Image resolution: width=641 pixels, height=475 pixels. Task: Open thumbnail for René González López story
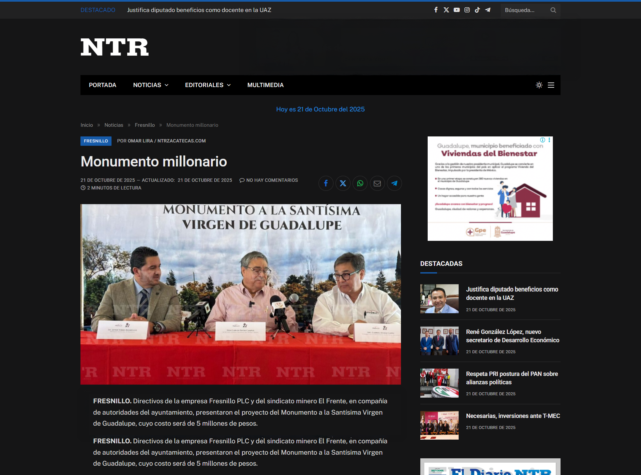[x=439, y=341]
